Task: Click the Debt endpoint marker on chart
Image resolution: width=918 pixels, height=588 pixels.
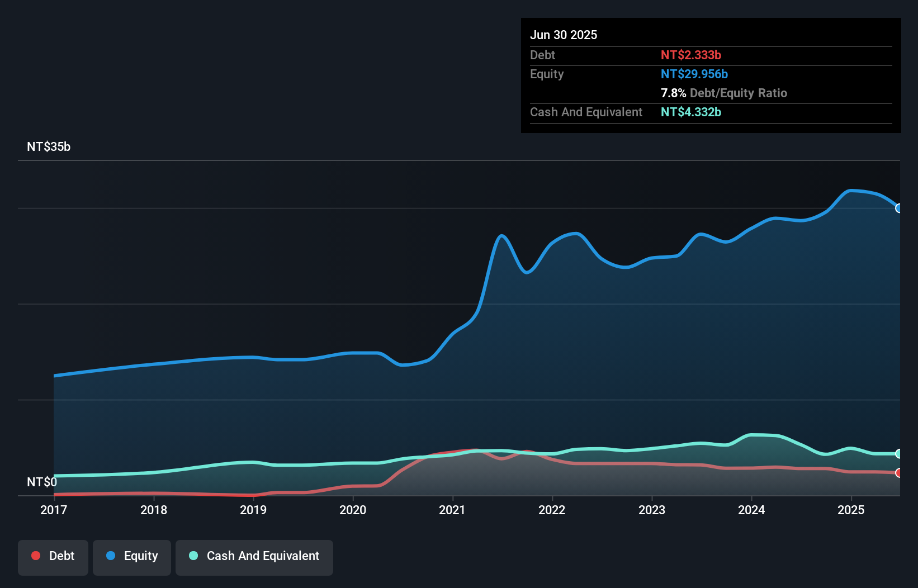Action: point(899,473)
